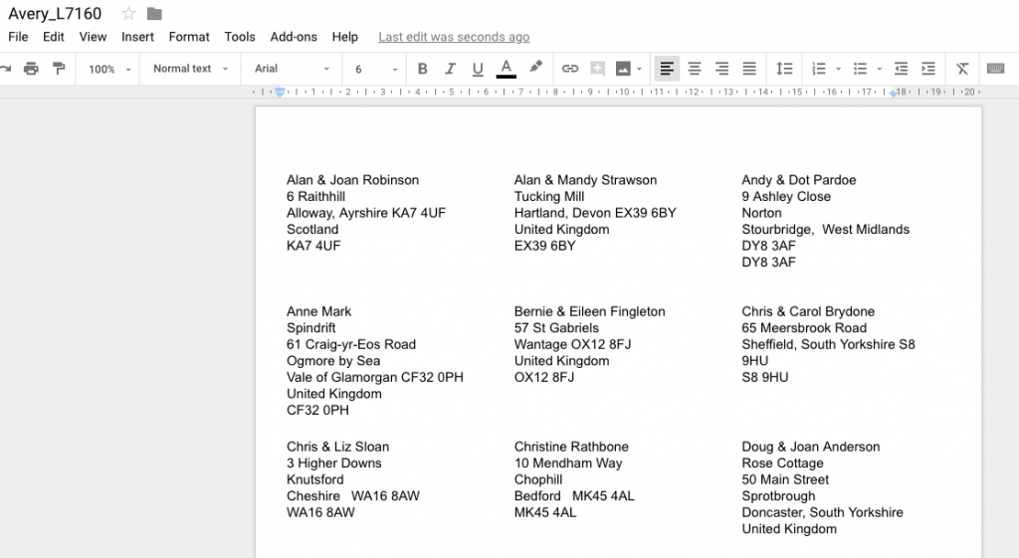Open the zoom 100% dropdown
Screen dimensions: 1019x558
pyautogui.click(x=109, y=69)
